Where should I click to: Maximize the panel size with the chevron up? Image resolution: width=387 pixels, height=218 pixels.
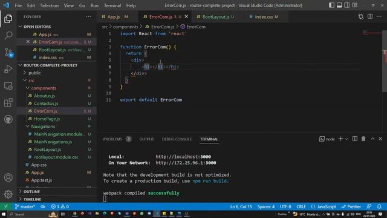point(372,139)
